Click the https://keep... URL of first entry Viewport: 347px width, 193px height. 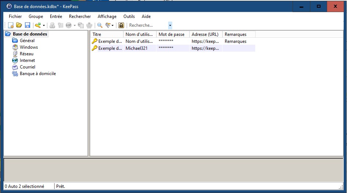[205, 41]
